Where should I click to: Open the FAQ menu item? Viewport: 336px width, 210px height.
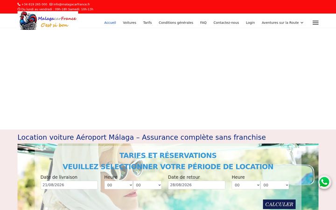(203, 23)
